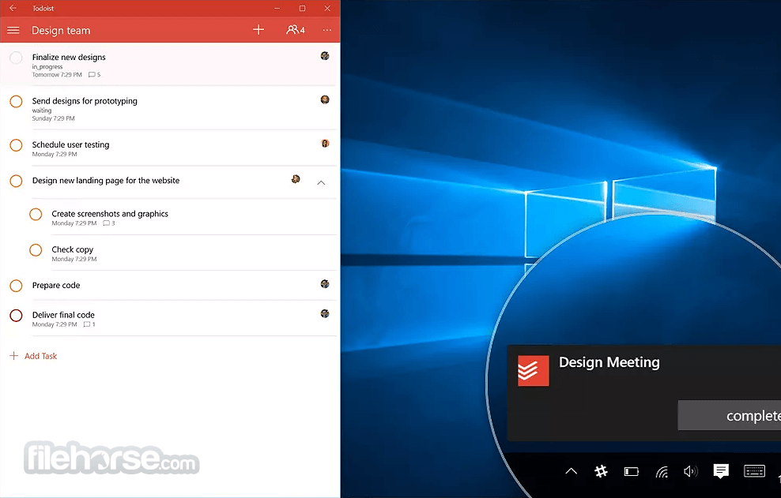This screenshot has height=498, width=781.
Task: Open assignee avatar on Design new landing page
Action: click(x=296, y=178)
